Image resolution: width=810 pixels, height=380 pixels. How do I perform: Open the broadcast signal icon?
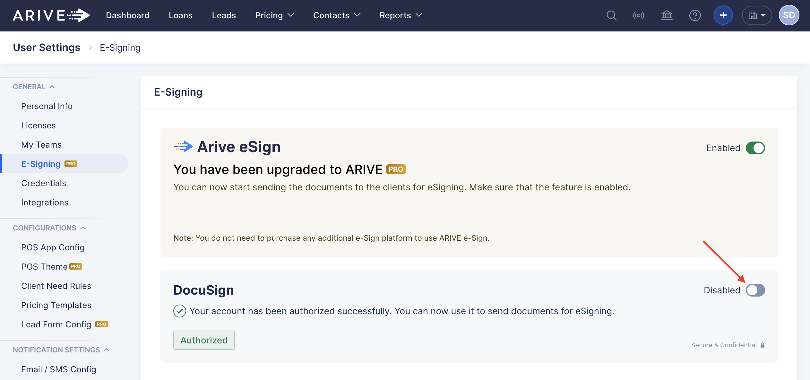[639, 15]
